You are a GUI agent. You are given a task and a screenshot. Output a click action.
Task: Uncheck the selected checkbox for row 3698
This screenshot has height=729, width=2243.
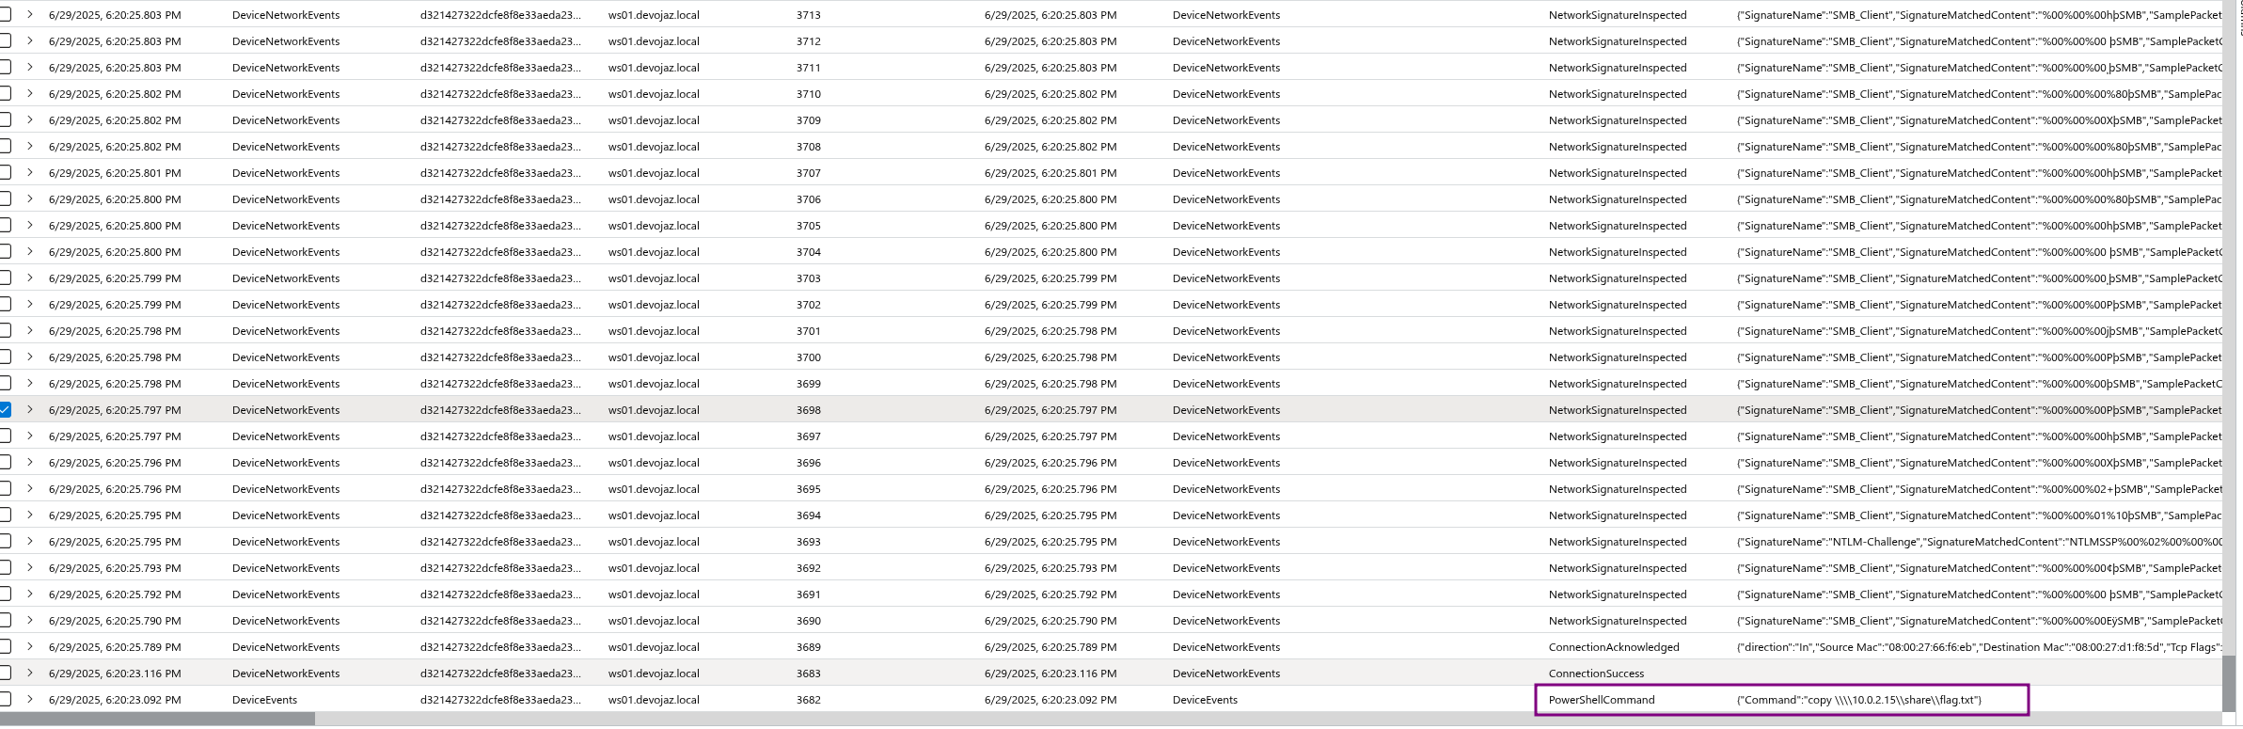pyautogui.click(x=5, y=410)
